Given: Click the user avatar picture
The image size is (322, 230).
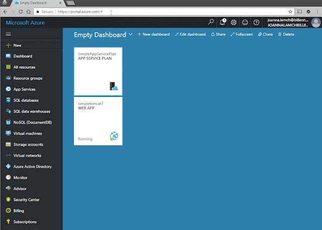Looking at the screenshot, I should 316,23.
